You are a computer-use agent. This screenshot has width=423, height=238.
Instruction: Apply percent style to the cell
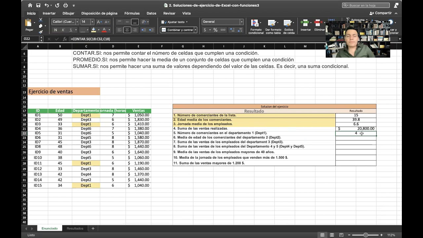tap(215, 30)
